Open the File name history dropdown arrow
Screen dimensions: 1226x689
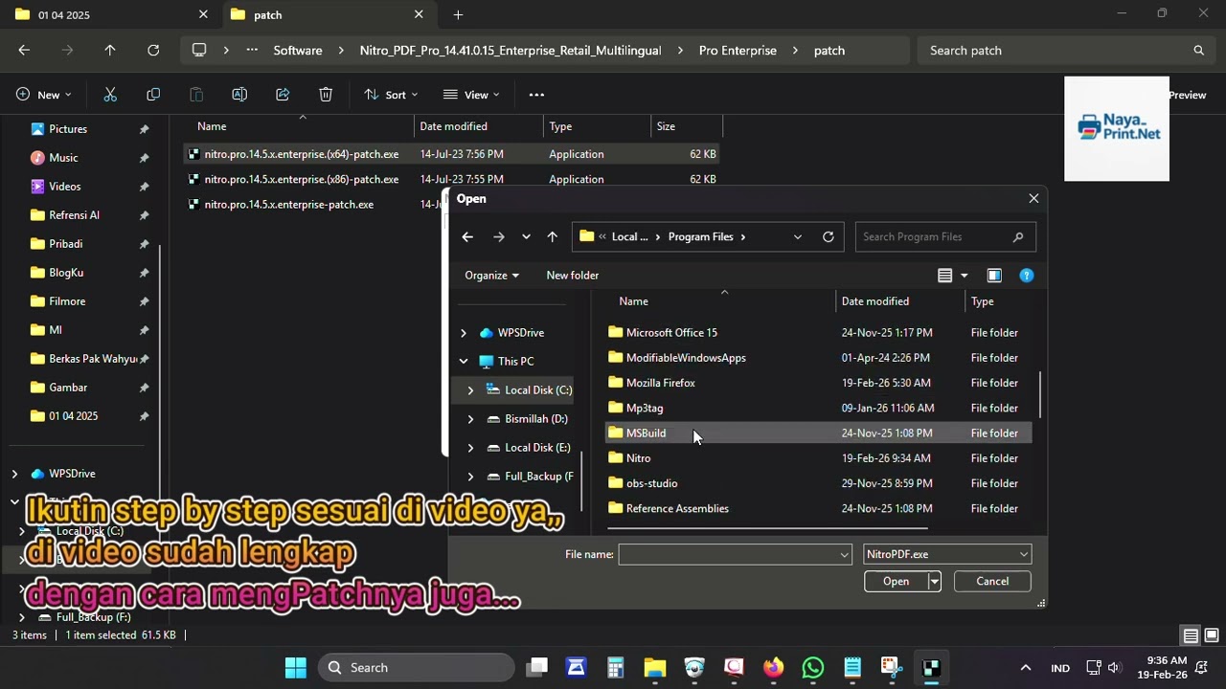[x=844, y=554]
